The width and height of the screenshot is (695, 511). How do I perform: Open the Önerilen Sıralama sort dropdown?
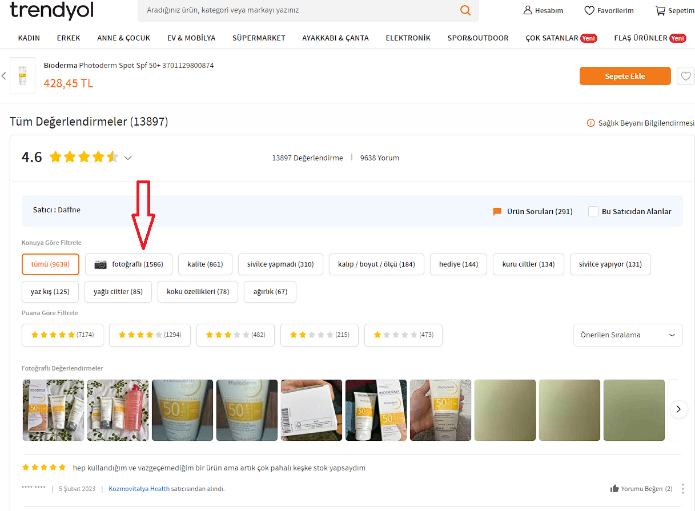[628, 335]
